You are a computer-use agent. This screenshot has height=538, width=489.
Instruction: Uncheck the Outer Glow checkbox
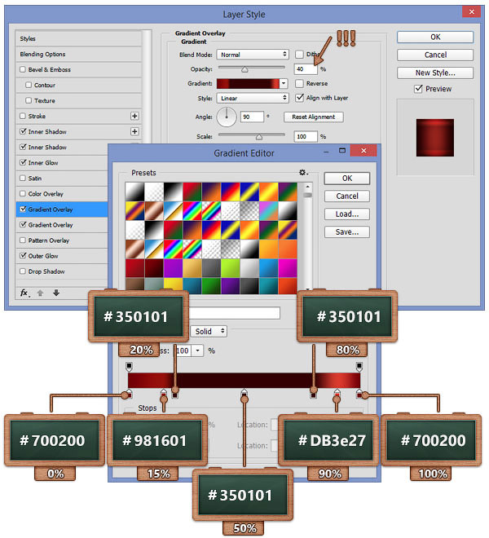pyautogui.click(x=23, y=256)
